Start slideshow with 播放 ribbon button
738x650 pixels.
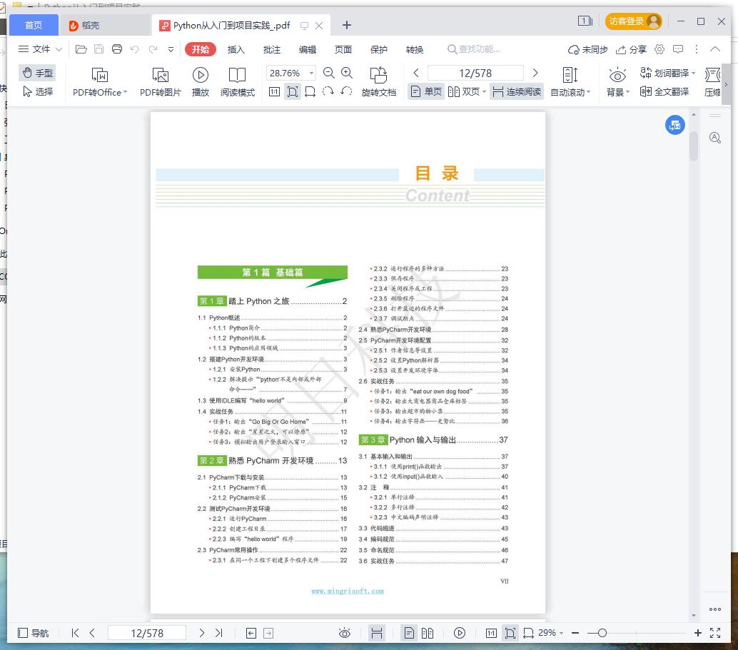pos(201,82)
